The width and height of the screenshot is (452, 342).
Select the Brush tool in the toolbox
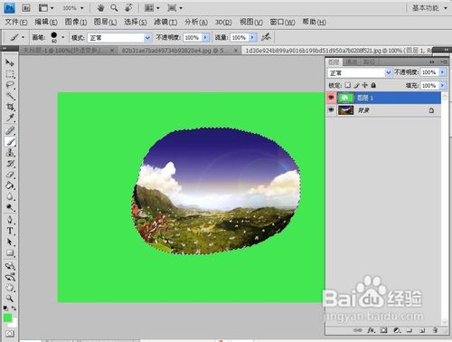[10, 142]
